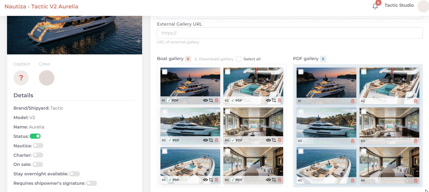Toggle the Status switch off
Viewport: 429px width, 192px height.
(x=35, y=136)
